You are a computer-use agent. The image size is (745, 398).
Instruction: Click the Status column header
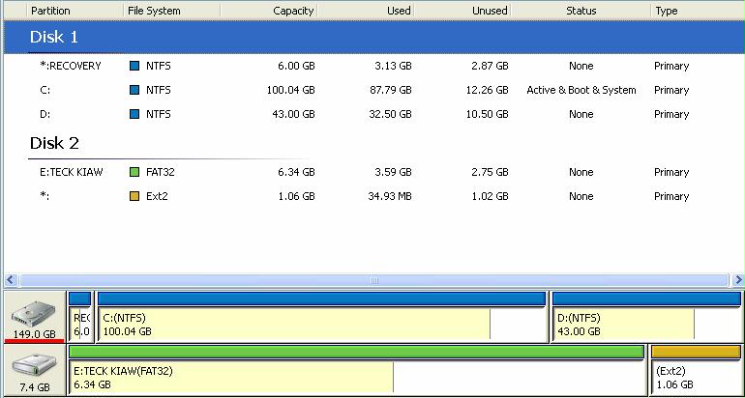pyautogui.click(x=581, y=11)
